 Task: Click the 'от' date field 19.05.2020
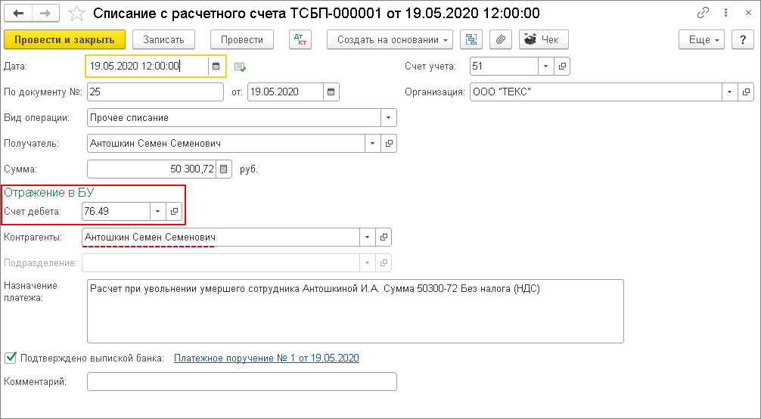pyautogui.click(x=285, y=92)
